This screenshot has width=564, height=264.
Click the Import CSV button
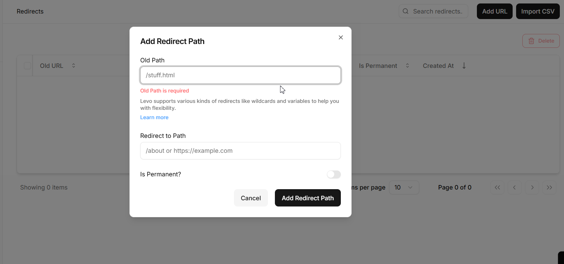click(538, 11)
